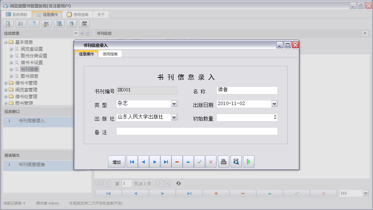Viewport: 373px width, 210px height.
Task: Click the page refresh icon beside the pager
Action: [178, 183]
